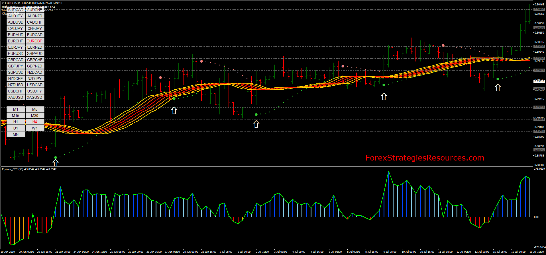The width and height of the screenshot is (546, 255).
Task: Click the 0.00 zero-line label of the CCI panel
Action: [x=537, y=217]
